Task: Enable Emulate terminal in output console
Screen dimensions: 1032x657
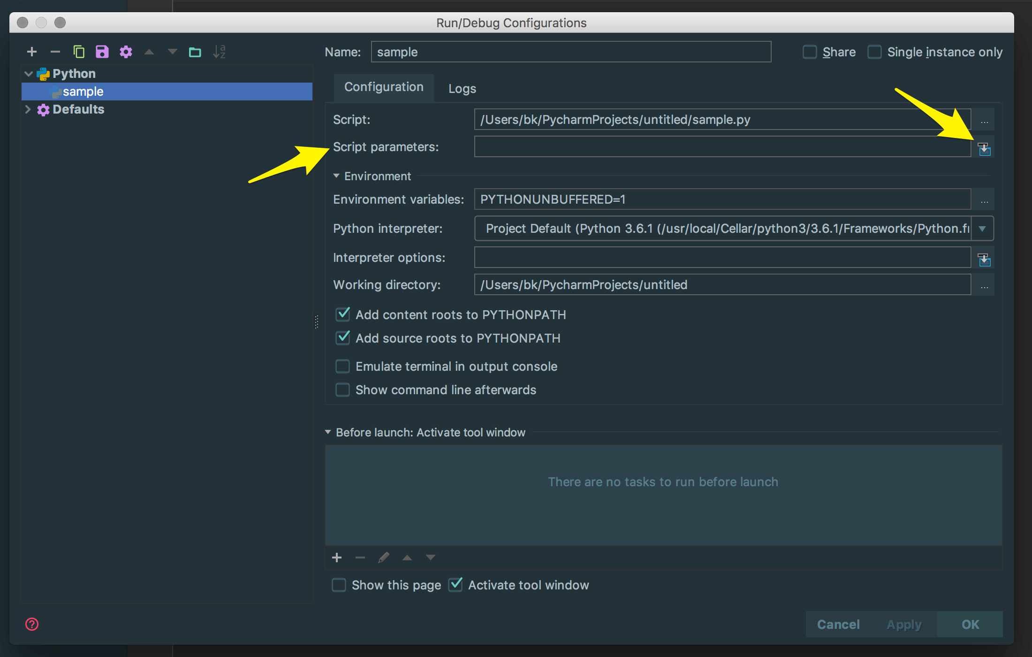Action: point(343,366)
